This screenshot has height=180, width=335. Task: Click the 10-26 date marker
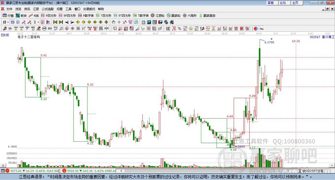coord(296,41)
